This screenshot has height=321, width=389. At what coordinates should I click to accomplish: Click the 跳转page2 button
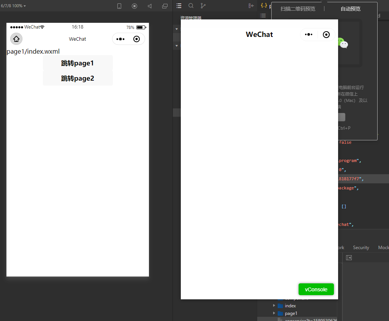click(77, 78)
